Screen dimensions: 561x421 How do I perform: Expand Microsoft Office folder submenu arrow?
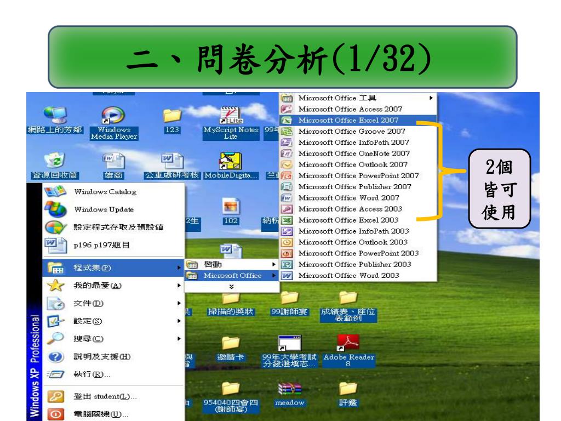pos(274,275)
